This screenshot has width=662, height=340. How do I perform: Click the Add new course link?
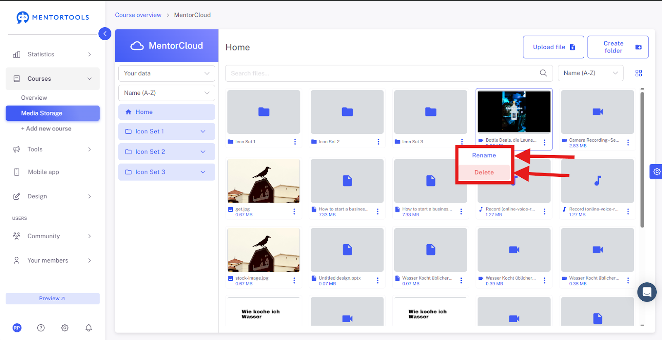point(46,128)
